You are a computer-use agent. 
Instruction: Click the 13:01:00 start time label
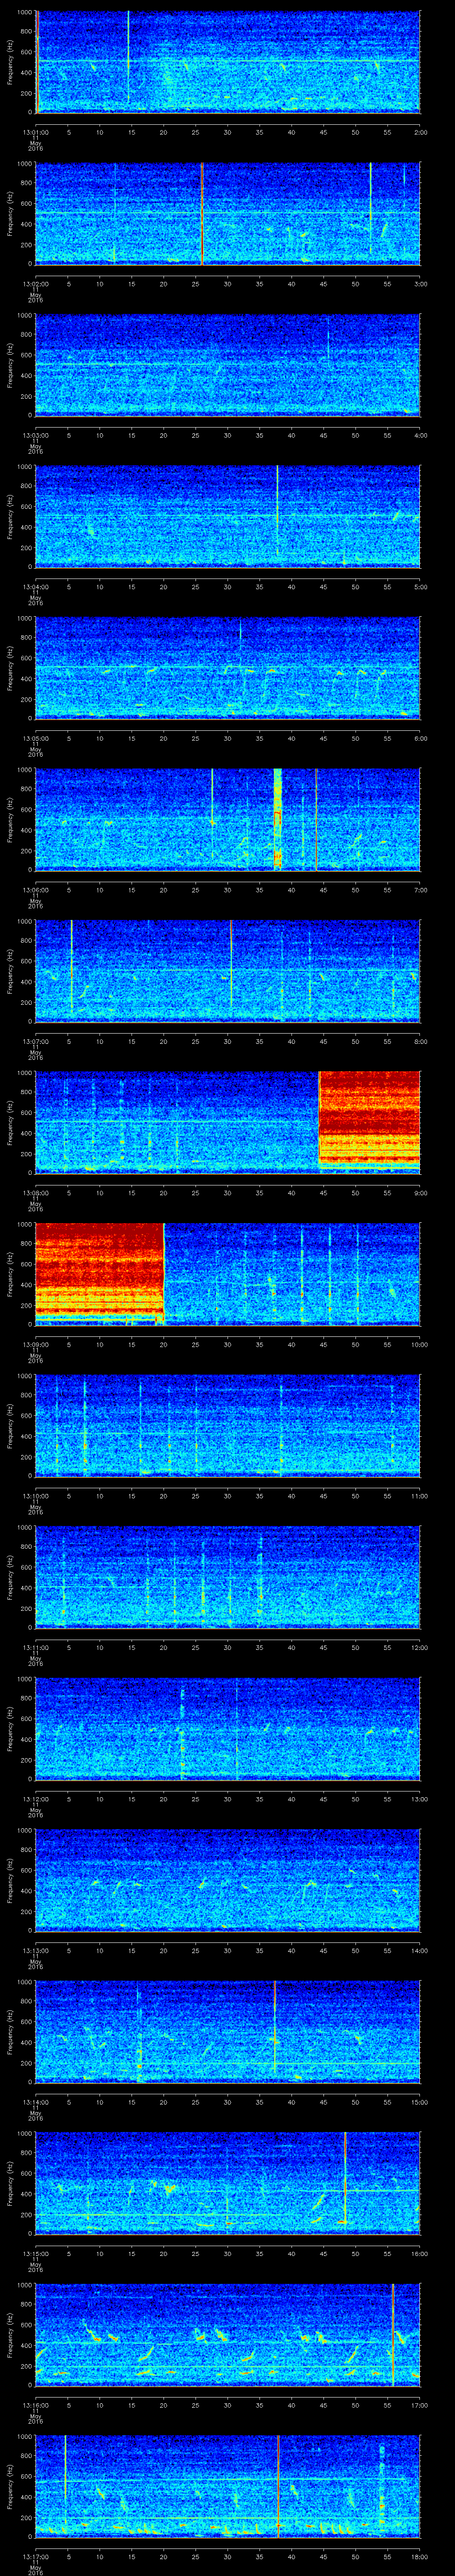[x=35, y=131]
